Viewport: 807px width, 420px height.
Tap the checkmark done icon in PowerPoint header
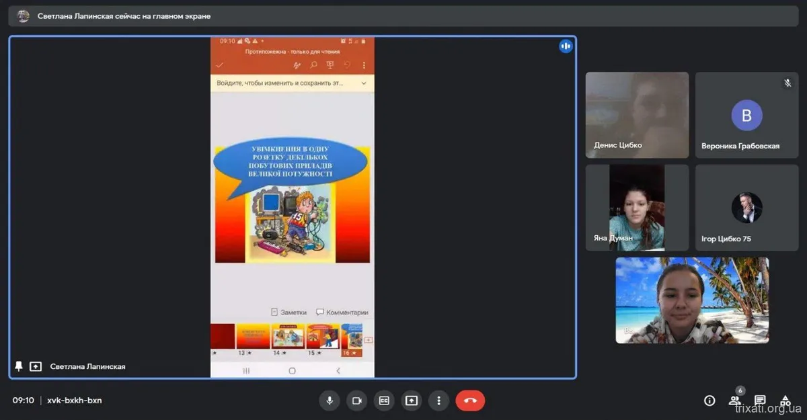(219, 65)
